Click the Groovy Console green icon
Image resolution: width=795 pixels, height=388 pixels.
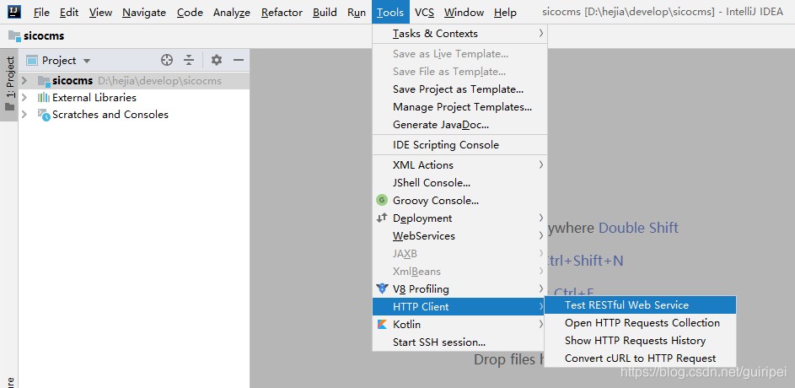point(382,201)
